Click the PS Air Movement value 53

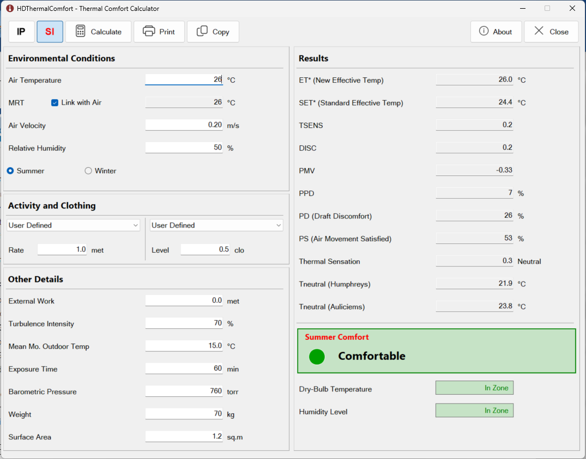(474, 238)
